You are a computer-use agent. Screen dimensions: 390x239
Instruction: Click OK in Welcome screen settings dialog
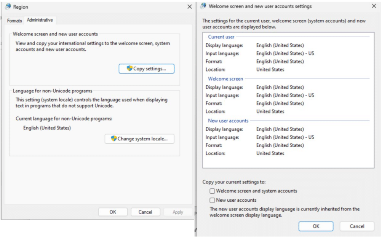(x=316, y=226)
